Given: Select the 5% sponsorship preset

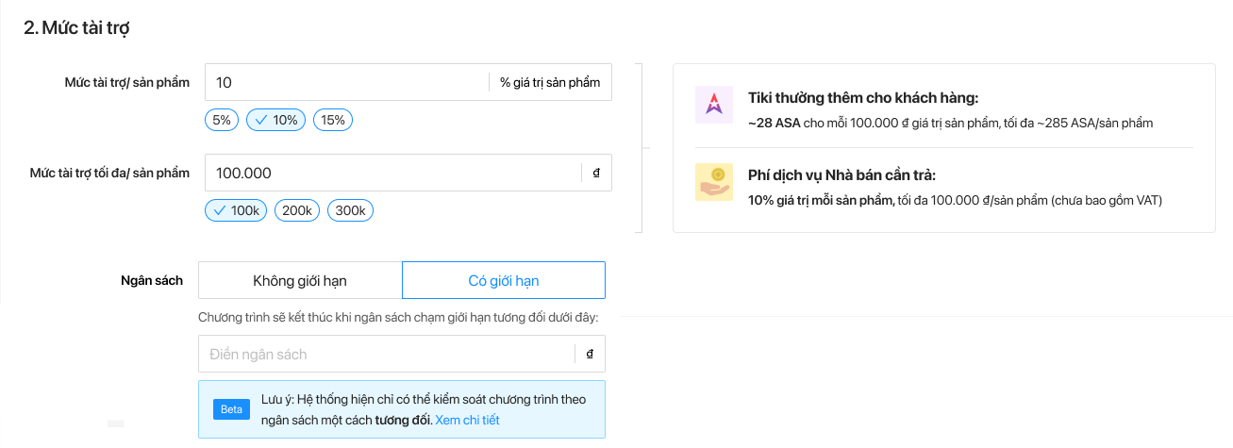Looking at the screenshot, I should [x=222, y=120].
